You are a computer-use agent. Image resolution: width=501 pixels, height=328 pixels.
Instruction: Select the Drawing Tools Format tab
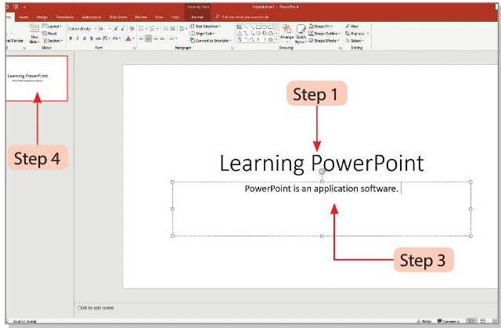197,17
